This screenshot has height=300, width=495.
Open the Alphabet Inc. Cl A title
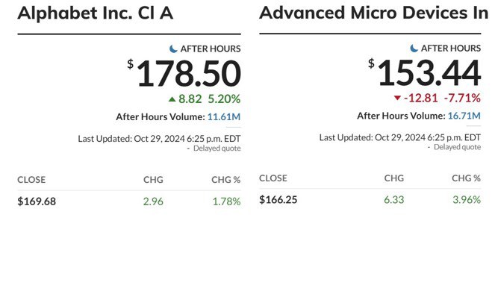pos(95,13)
